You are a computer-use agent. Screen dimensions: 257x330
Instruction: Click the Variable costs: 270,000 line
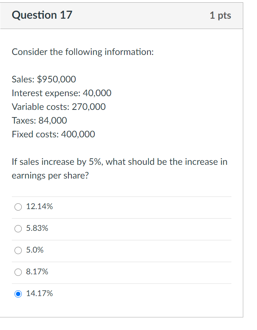pos(58,107)
